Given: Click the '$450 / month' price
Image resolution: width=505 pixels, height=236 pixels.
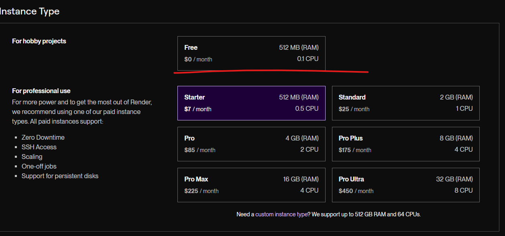Looking at the screenshot, I should 356,191.
